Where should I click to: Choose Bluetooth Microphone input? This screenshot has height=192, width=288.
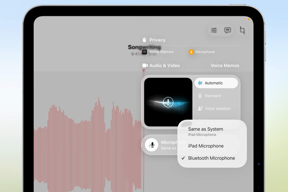tap(212, 158)
